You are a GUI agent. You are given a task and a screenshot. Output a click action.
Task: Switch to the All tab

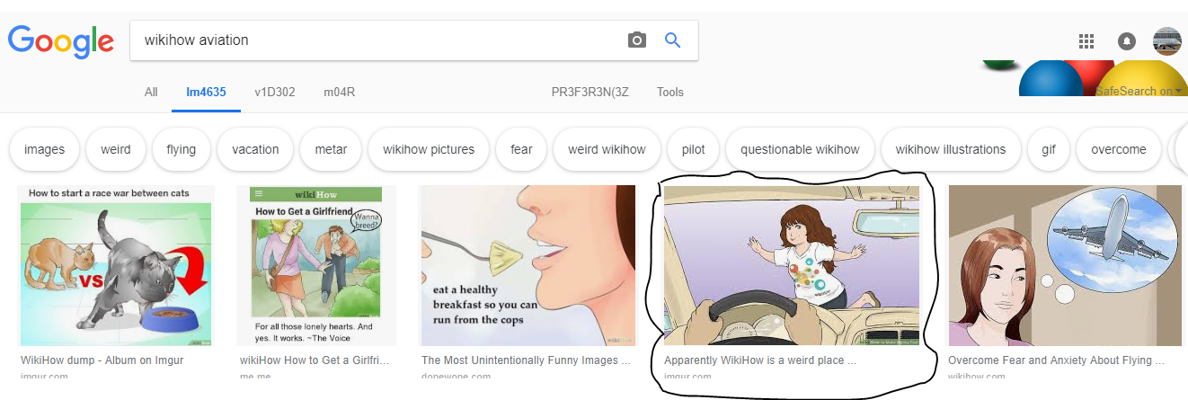coord(151,92)
